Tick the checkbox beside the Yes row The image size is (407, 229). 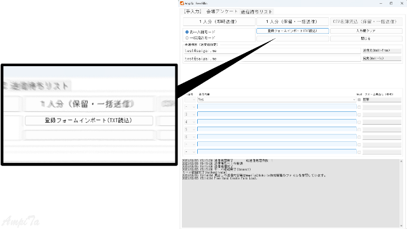click(x=359, y=100)
